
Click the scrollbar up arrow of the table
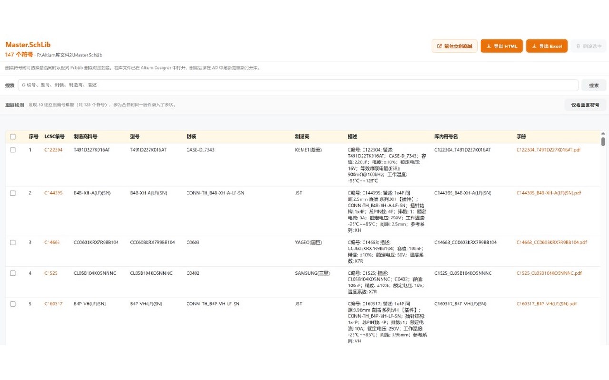(x=603, y=133)
